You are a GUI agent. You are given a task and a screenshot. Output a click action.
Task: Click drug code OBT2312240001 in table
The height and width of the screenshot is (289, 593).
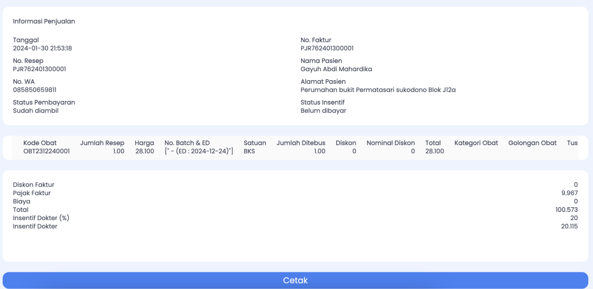point(46,151)
